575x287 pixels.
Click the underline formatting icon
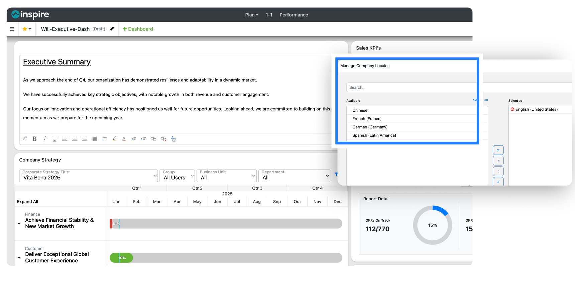pos(54,139)
